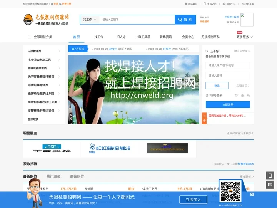
Task: Select the HR工具箱 navigation tab
Action: [144, 37]
